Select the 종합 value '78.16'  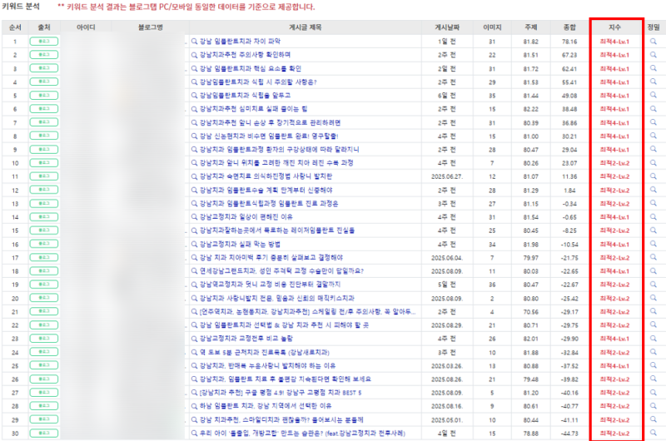[x=569, y=42]
